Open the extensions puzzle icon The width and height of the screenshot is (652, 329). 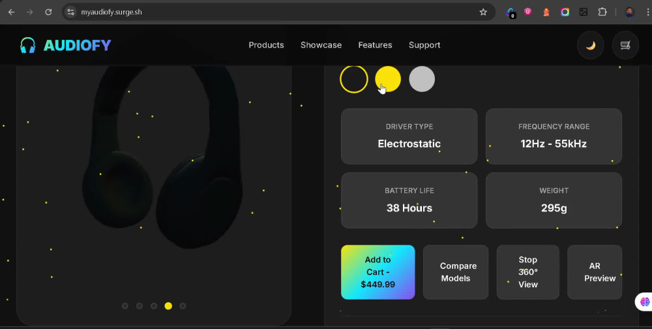click(x=602, y=12)
